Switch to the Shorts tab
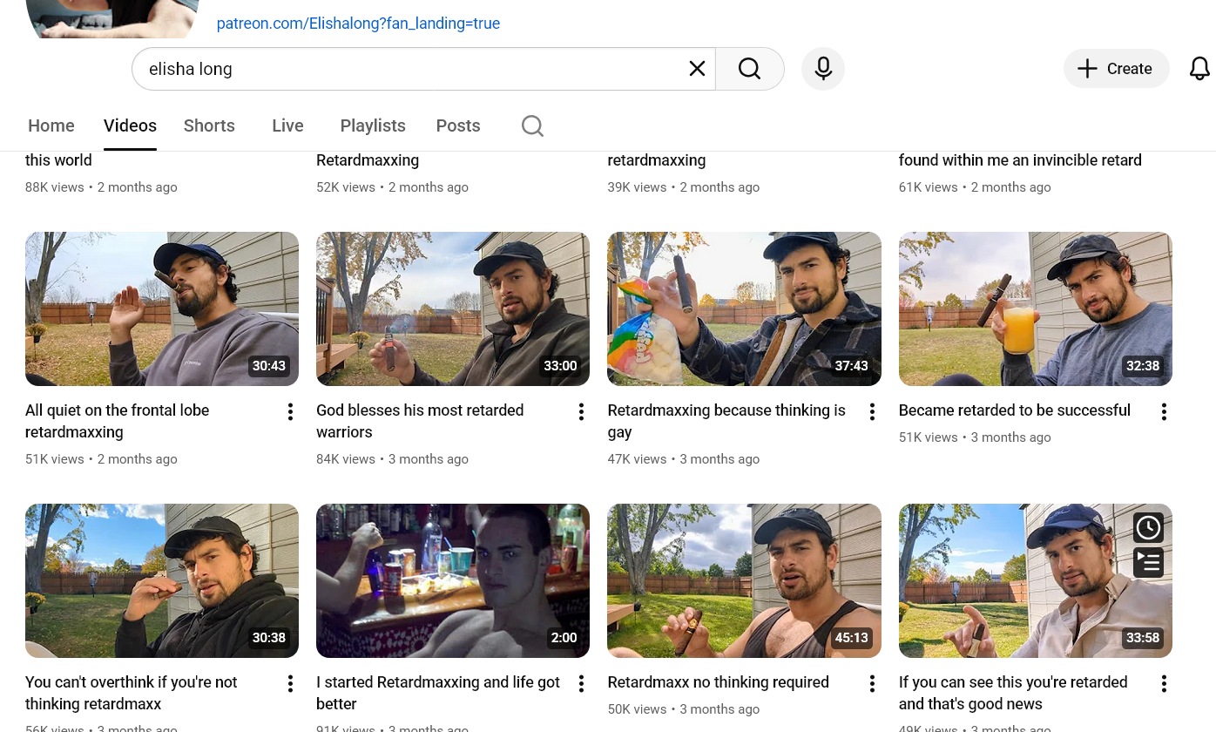 click(x=209, y=125)
